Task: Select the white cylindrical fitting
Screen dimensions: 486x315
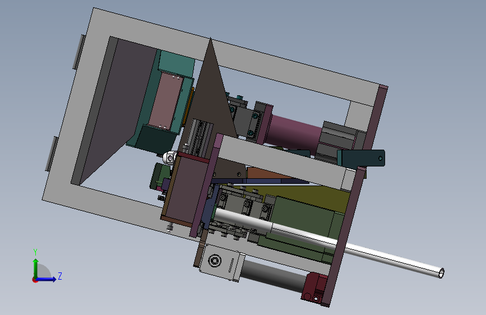Action: point(169,158)
